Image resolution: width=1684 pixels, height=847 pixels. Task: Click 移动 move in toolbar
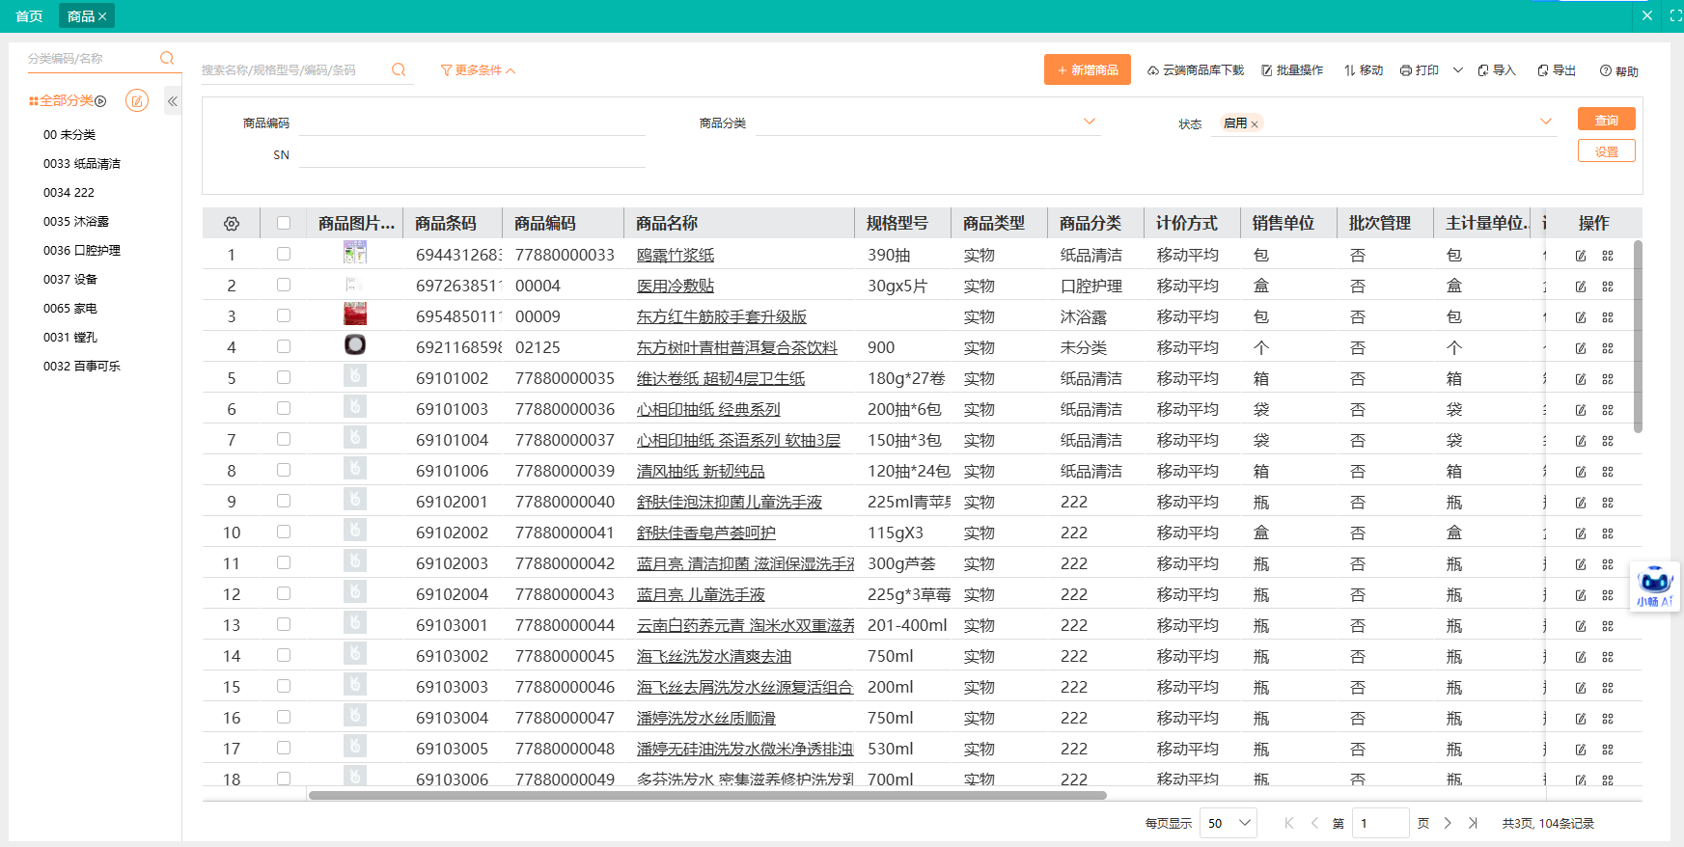coord(1364,70)
